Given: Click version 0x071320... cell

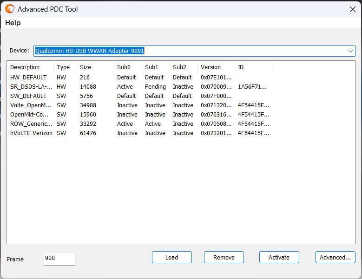Looking at the screenshot, I should click(x=216, y=105).
